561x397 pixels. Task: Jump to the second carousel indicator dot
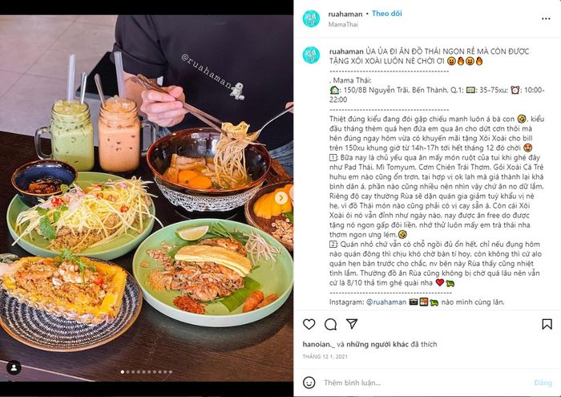[127, 372]
